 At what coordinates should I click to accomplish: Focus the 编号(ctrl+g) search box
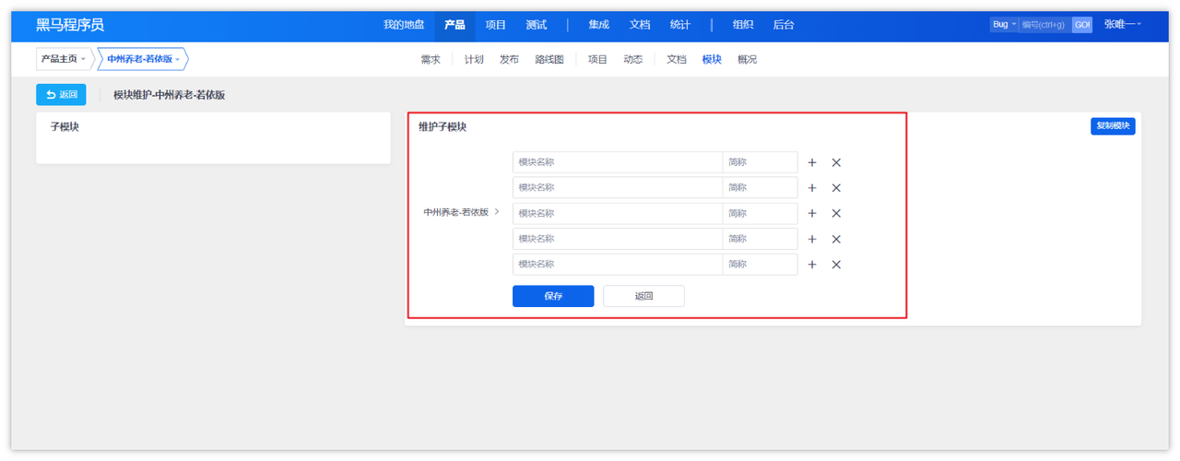(x=1044, y=25)
